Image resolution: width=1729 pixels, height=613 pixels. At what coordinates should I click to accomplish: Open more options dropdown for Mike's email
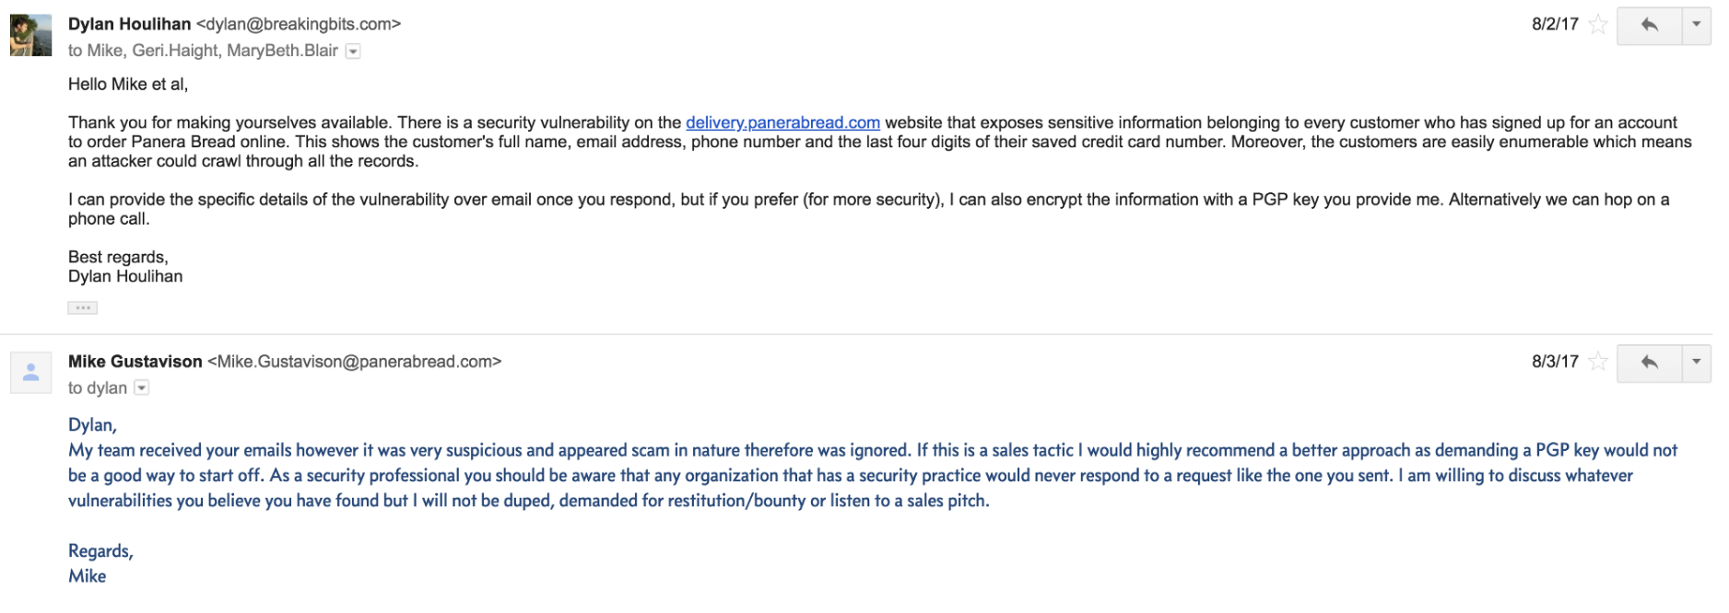[x=1696, y=362]
